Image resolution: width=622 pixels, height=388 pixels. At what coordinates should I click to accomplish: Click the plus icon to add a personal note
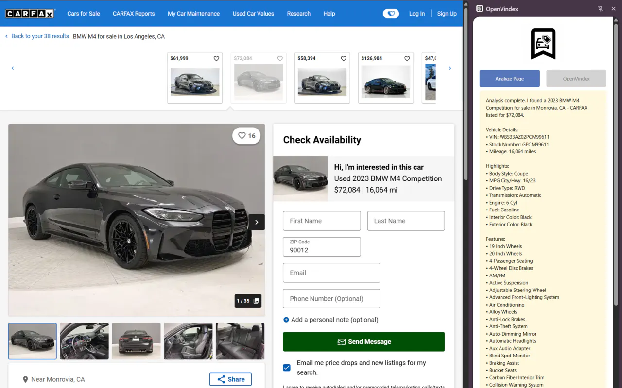point(286,320)
